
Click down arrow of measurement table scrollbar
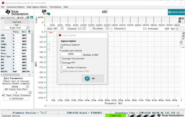32,72
